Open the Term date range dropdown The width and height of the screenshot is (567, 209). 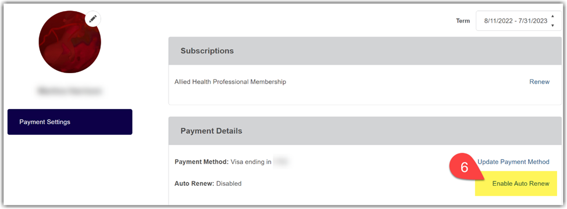click(x=519, y=21)
